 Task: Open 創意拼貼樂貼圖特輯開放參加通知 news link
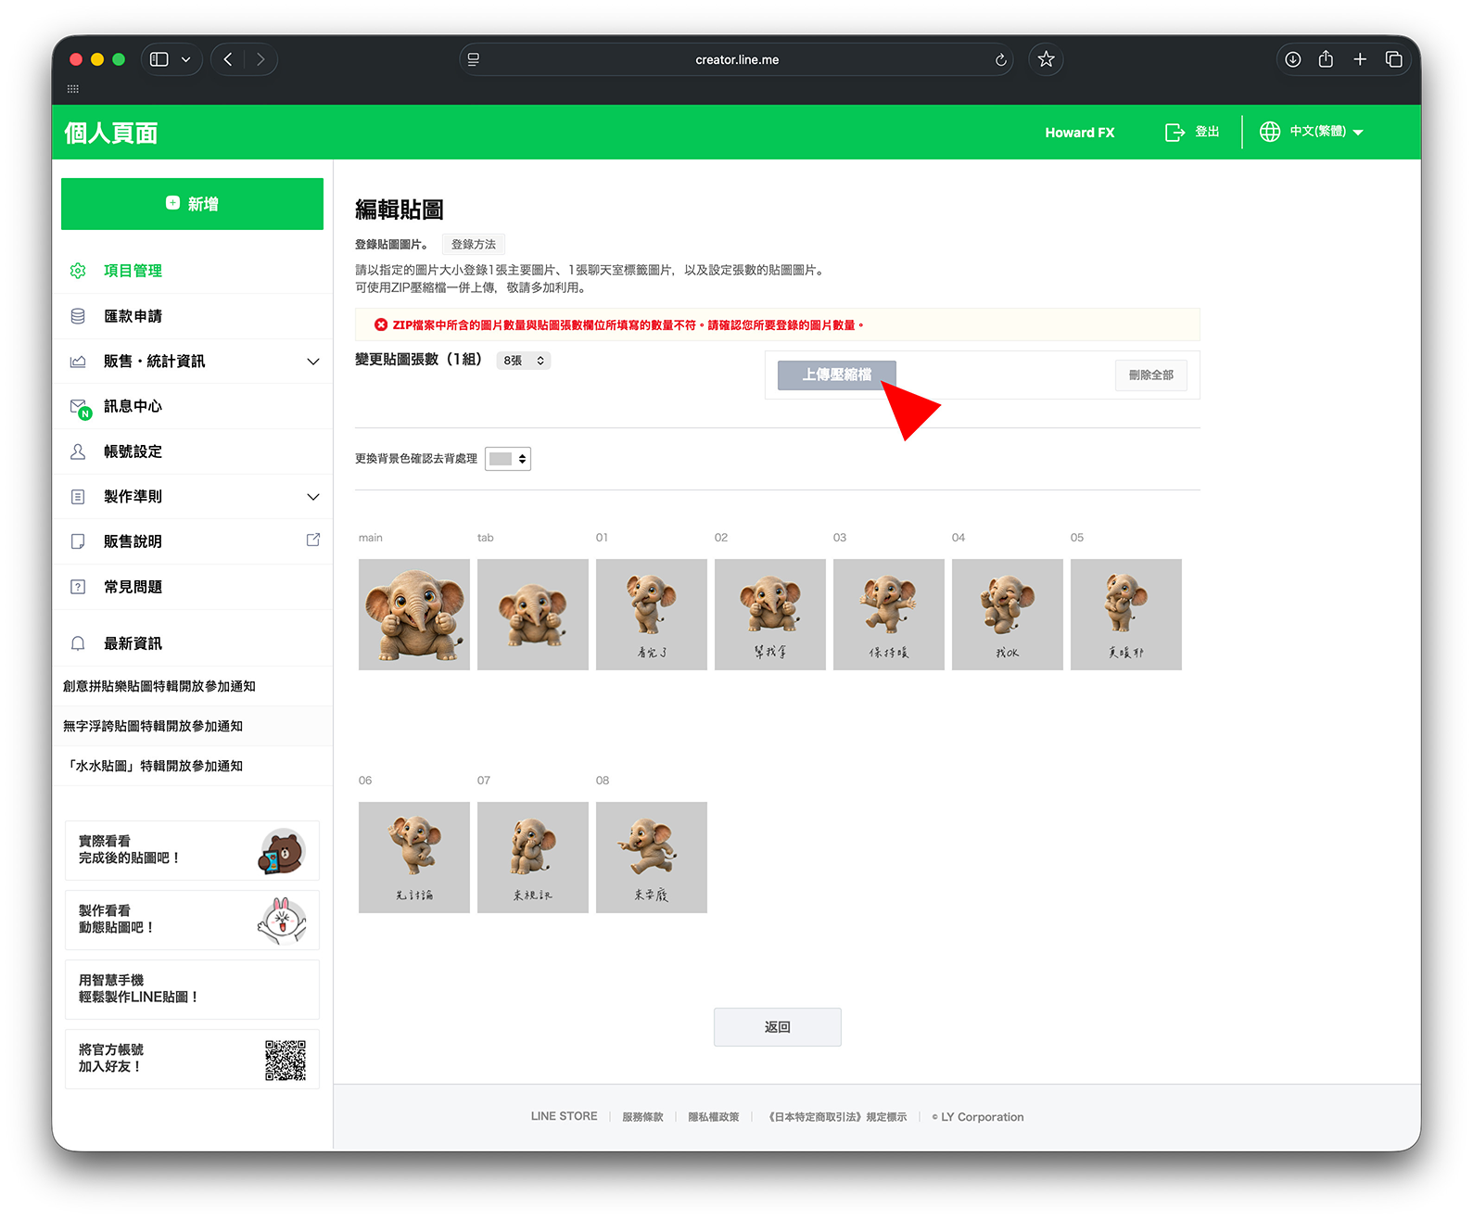pos(159,686)
